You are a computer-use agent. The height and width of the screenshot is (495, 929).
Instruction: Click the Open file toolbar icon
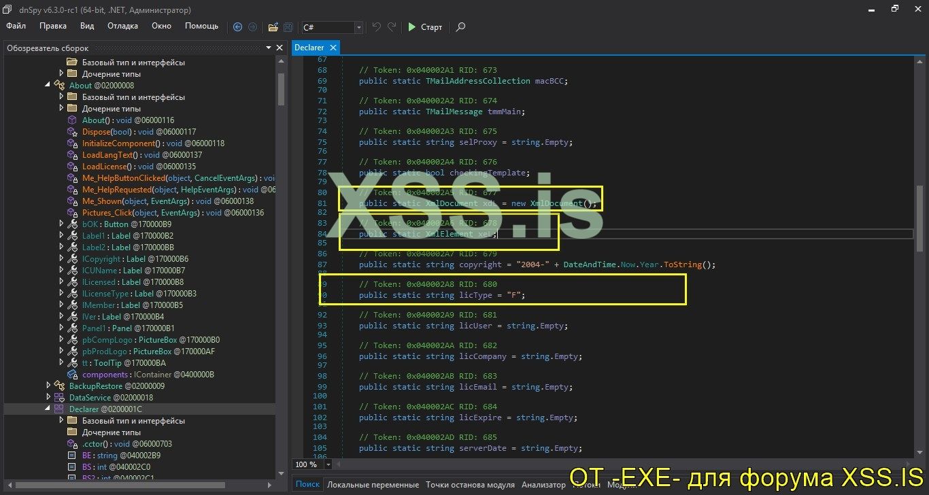tap(273, 27)
